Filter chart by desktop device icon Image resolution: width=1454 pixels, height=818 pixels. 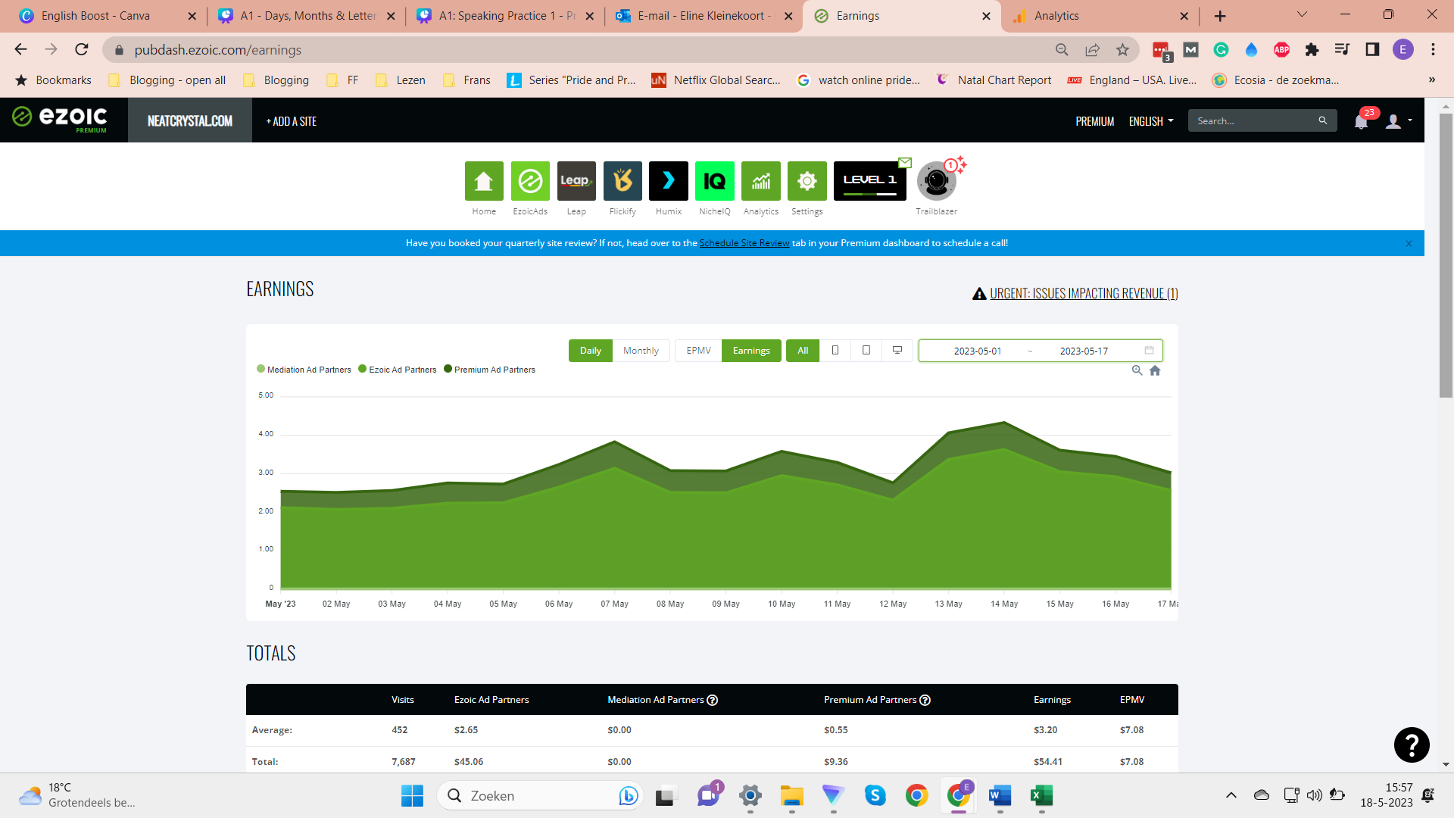click(897, 351)
